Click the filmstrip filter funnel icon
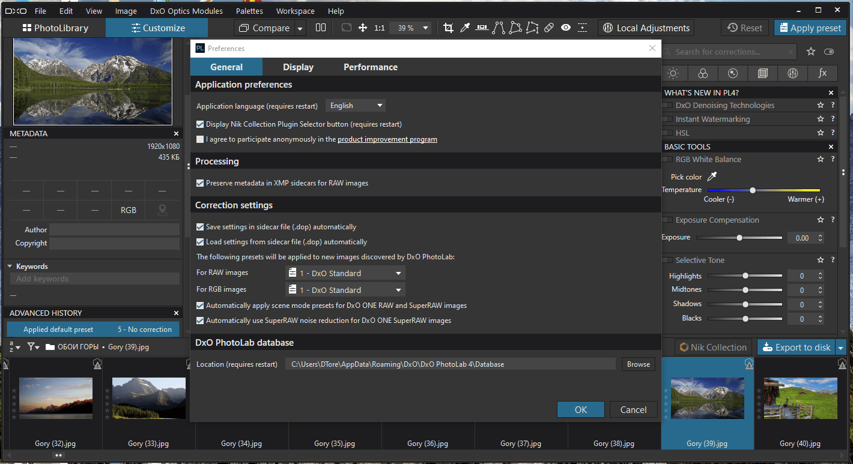Image resolution: width=853 pixels, height=464 pixels. [33, 347]
